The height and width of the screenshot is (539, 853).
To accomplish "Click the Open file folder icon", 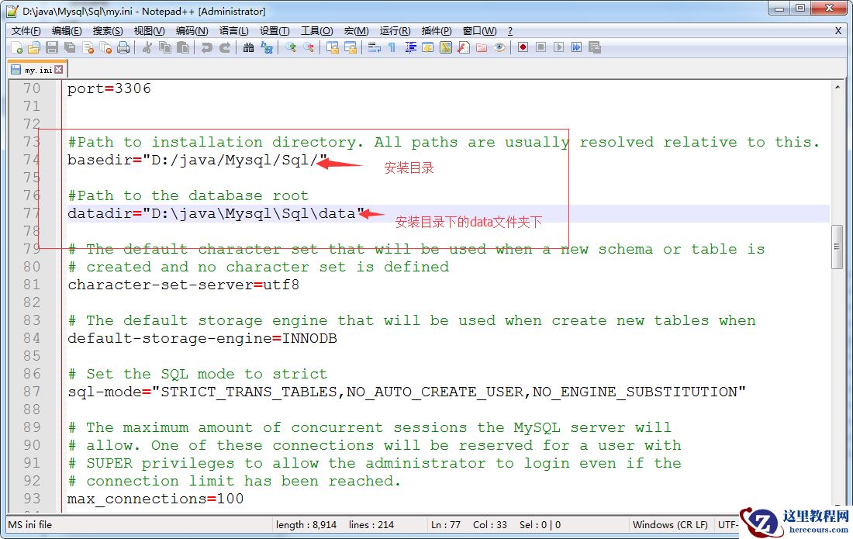I will (x=34, y=48).
